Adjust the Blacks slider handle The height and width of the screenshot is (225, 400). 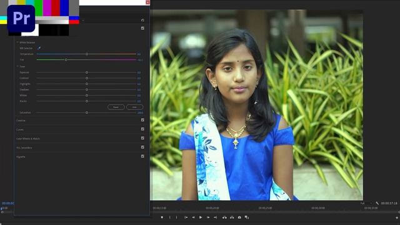87,101
